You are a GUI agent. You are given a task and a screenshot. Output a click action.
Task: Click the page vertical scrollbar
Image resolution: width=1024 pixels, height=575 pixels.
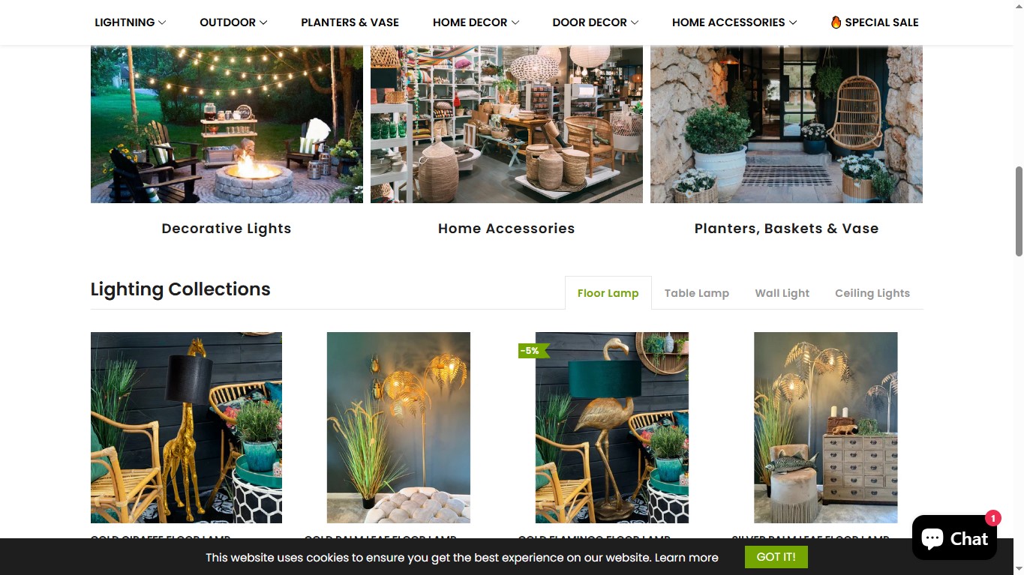(x=1019, y=211)
